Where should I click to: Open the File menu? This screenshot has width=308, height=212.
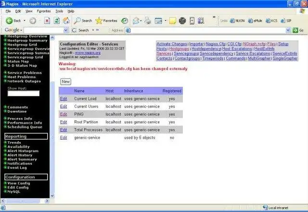8,11
